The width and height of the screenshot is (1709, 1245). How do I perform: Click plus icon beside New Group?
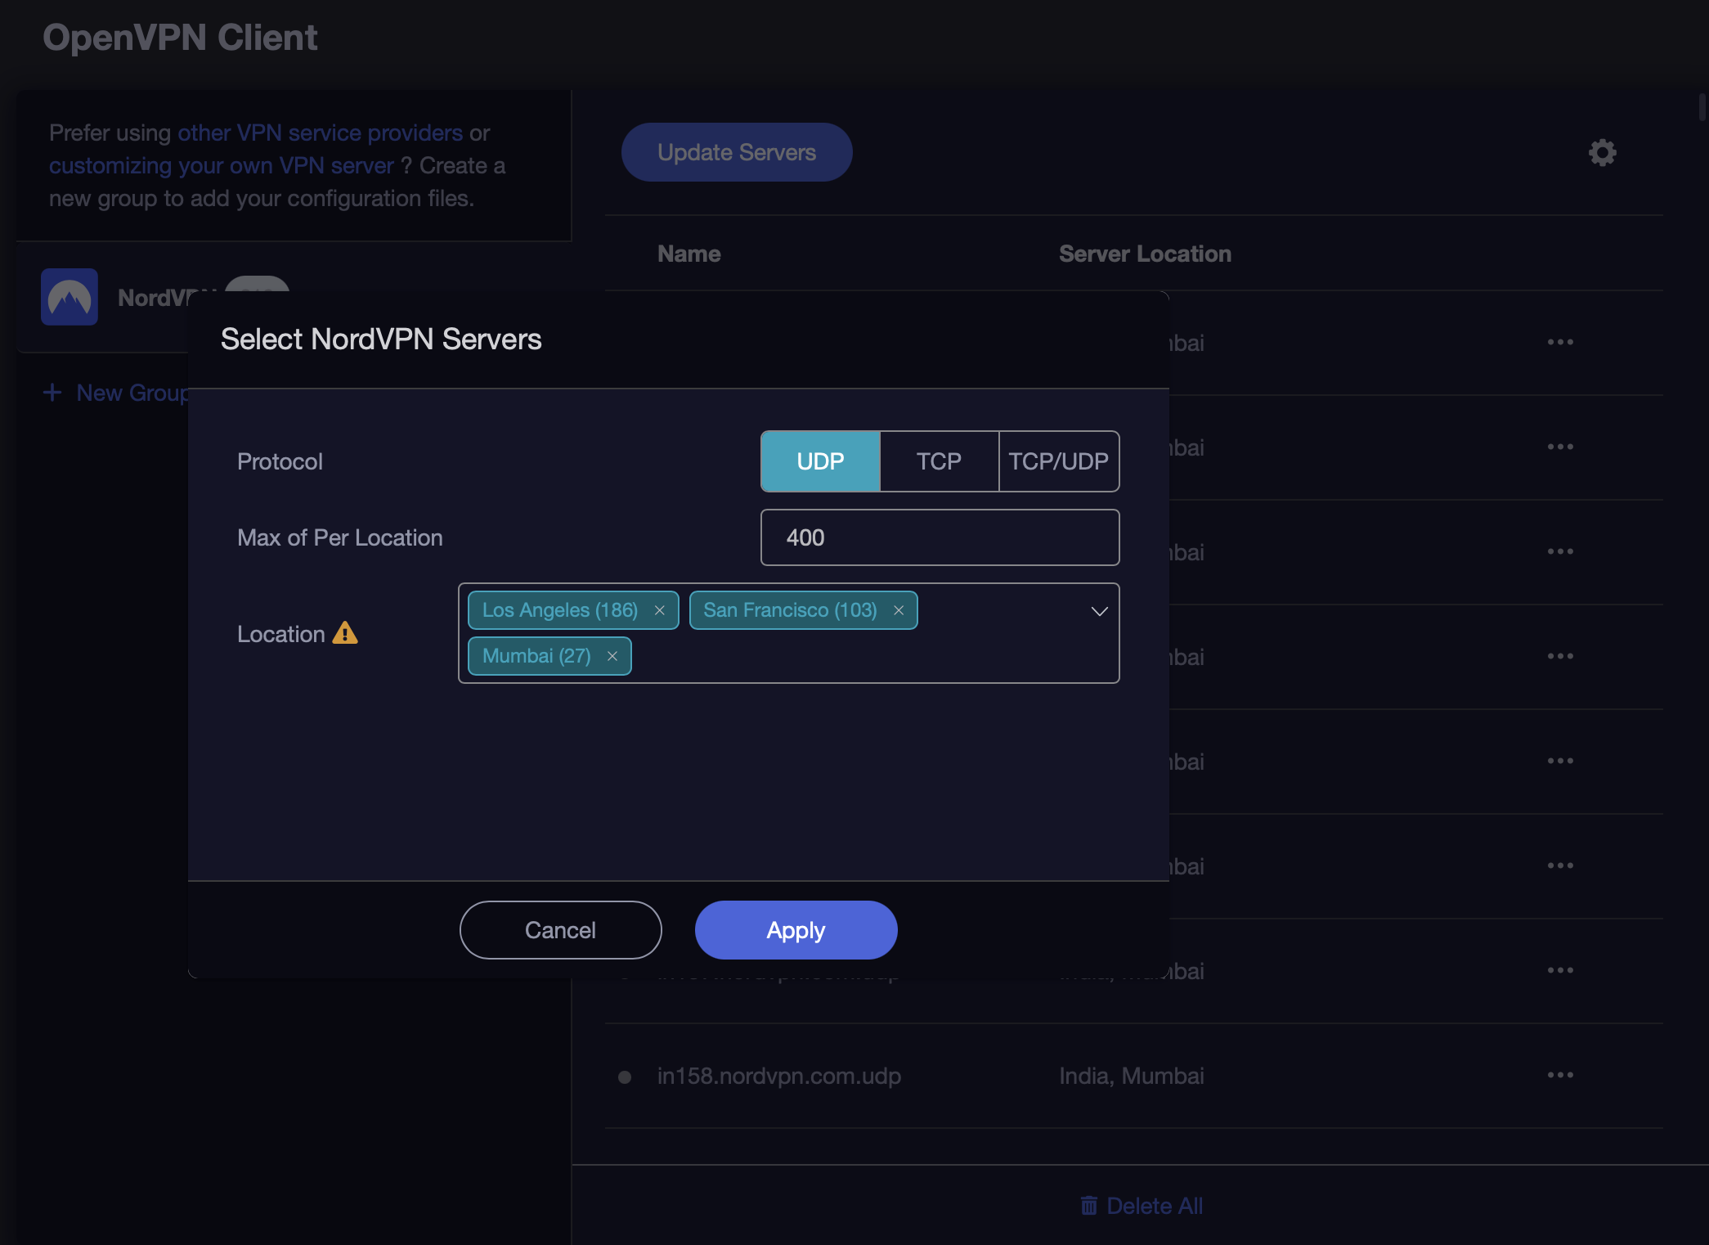pyautogui.click(x=52, y=393)
